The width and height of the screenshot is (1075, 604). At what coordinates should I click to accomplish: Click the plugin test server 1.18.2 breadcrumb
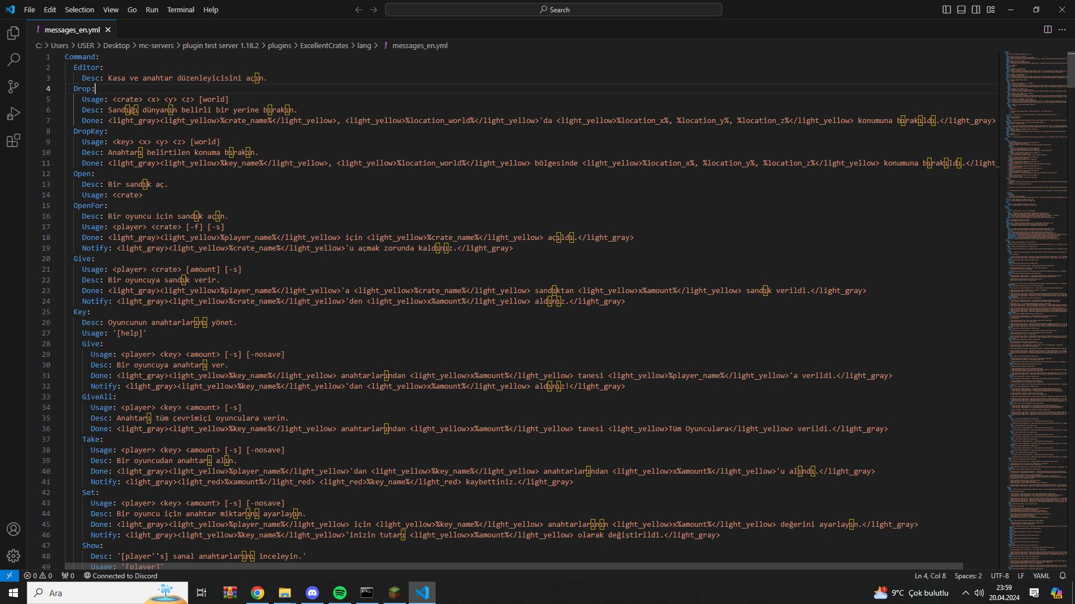pos(221,46)
